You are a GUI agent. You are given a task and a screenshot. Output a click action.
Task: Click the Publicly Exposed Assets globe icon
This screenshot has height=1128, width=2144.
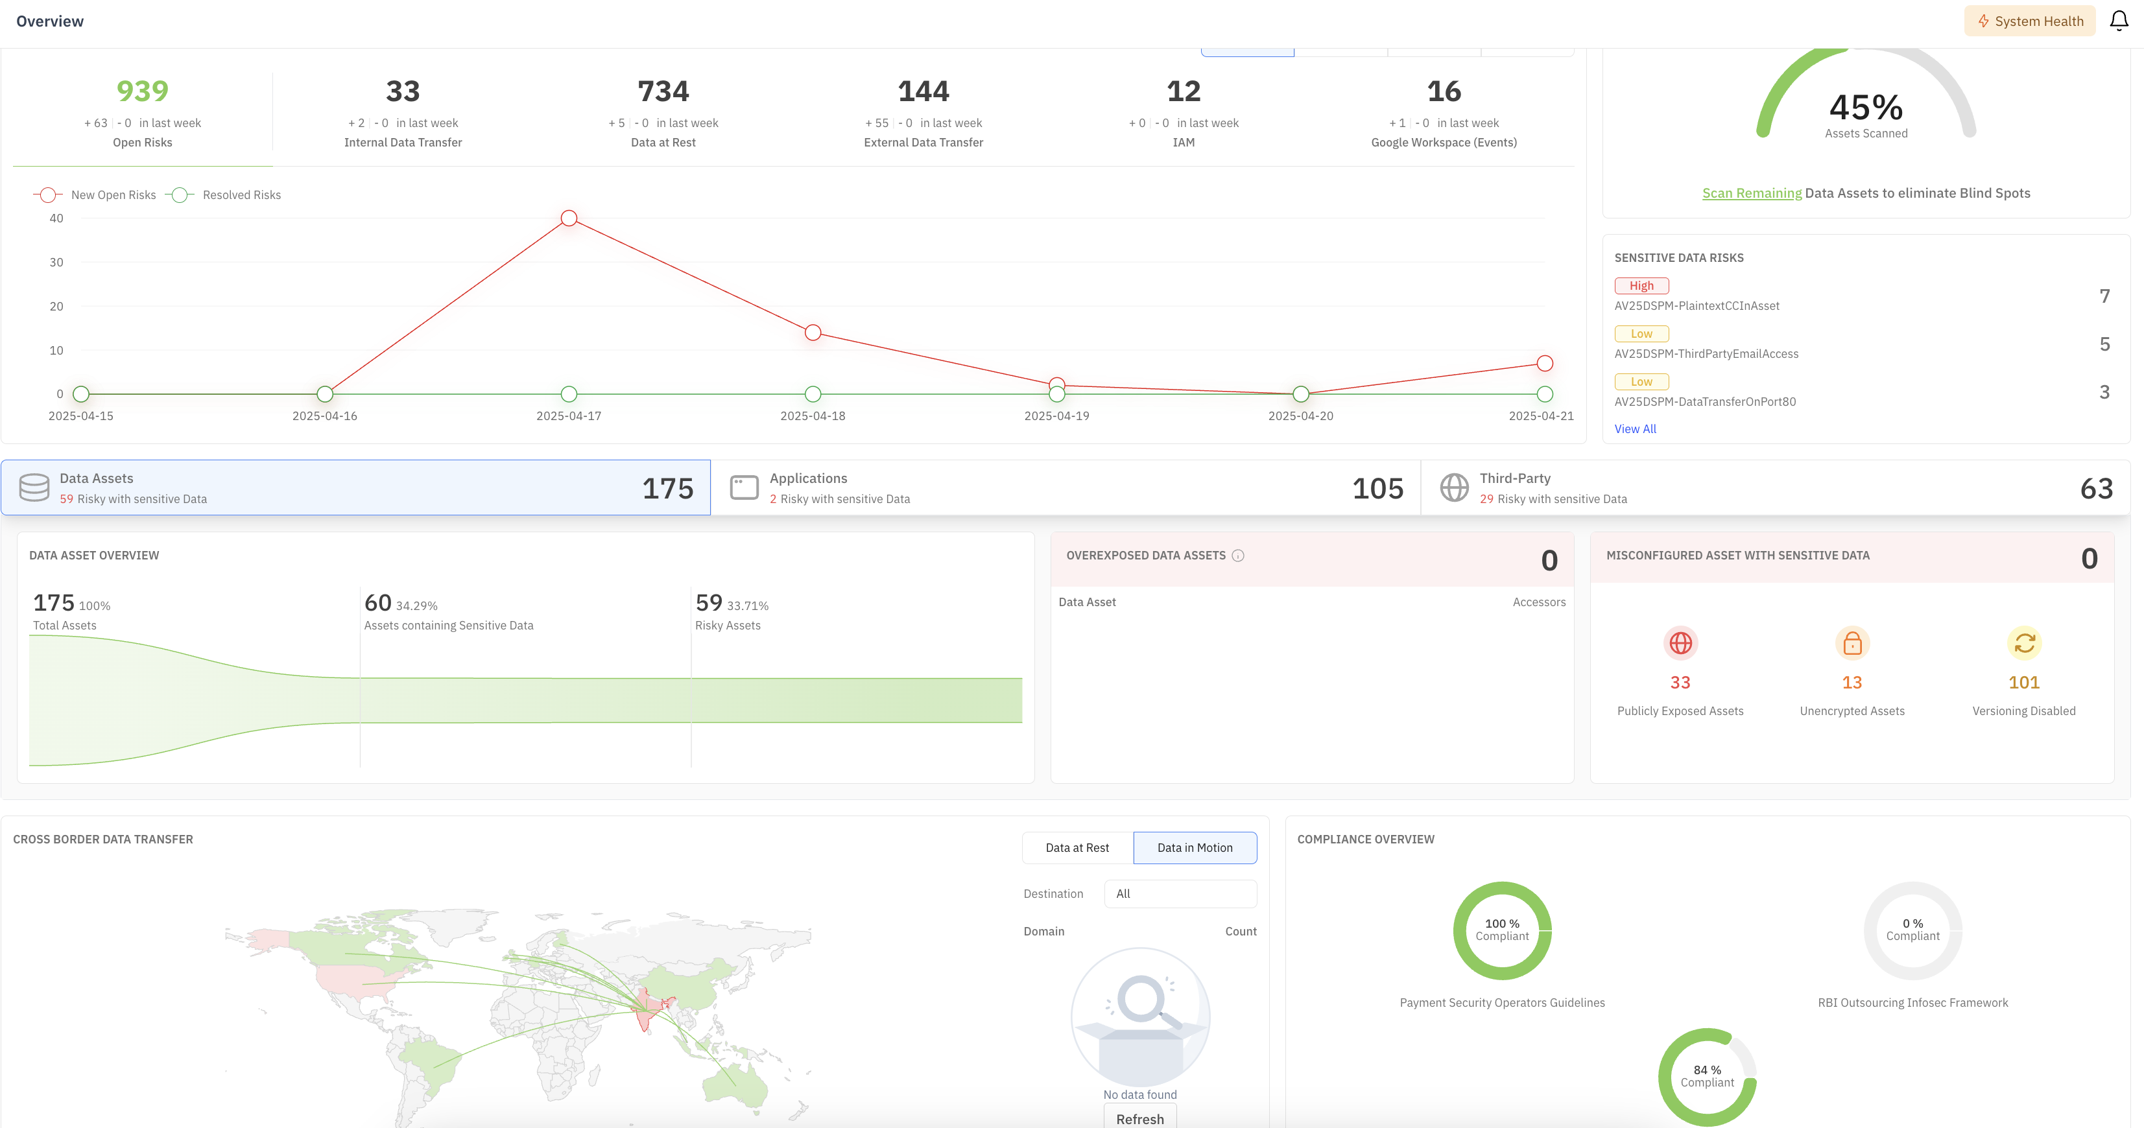[x=1680, y=643]
